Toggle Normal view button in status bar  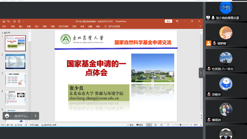tap(148, 125)
